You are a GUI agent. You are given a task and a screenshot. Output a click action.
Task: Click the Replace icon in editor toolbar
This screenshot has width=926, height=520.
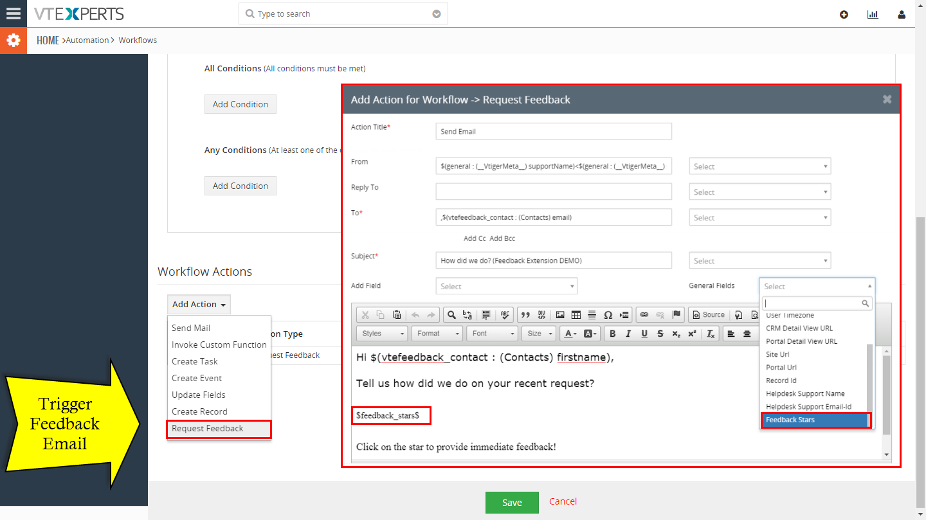[x=468, y=315]
